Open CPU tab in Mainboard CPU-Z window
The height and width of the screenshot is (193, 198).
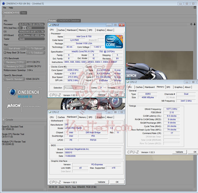(52, 117)
